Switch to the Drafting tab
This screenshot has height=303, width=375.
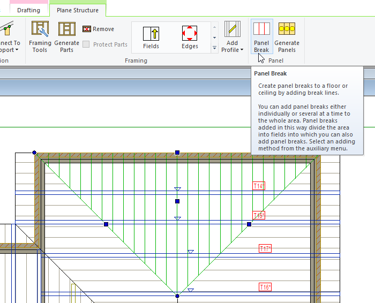(x=28, y=10)
